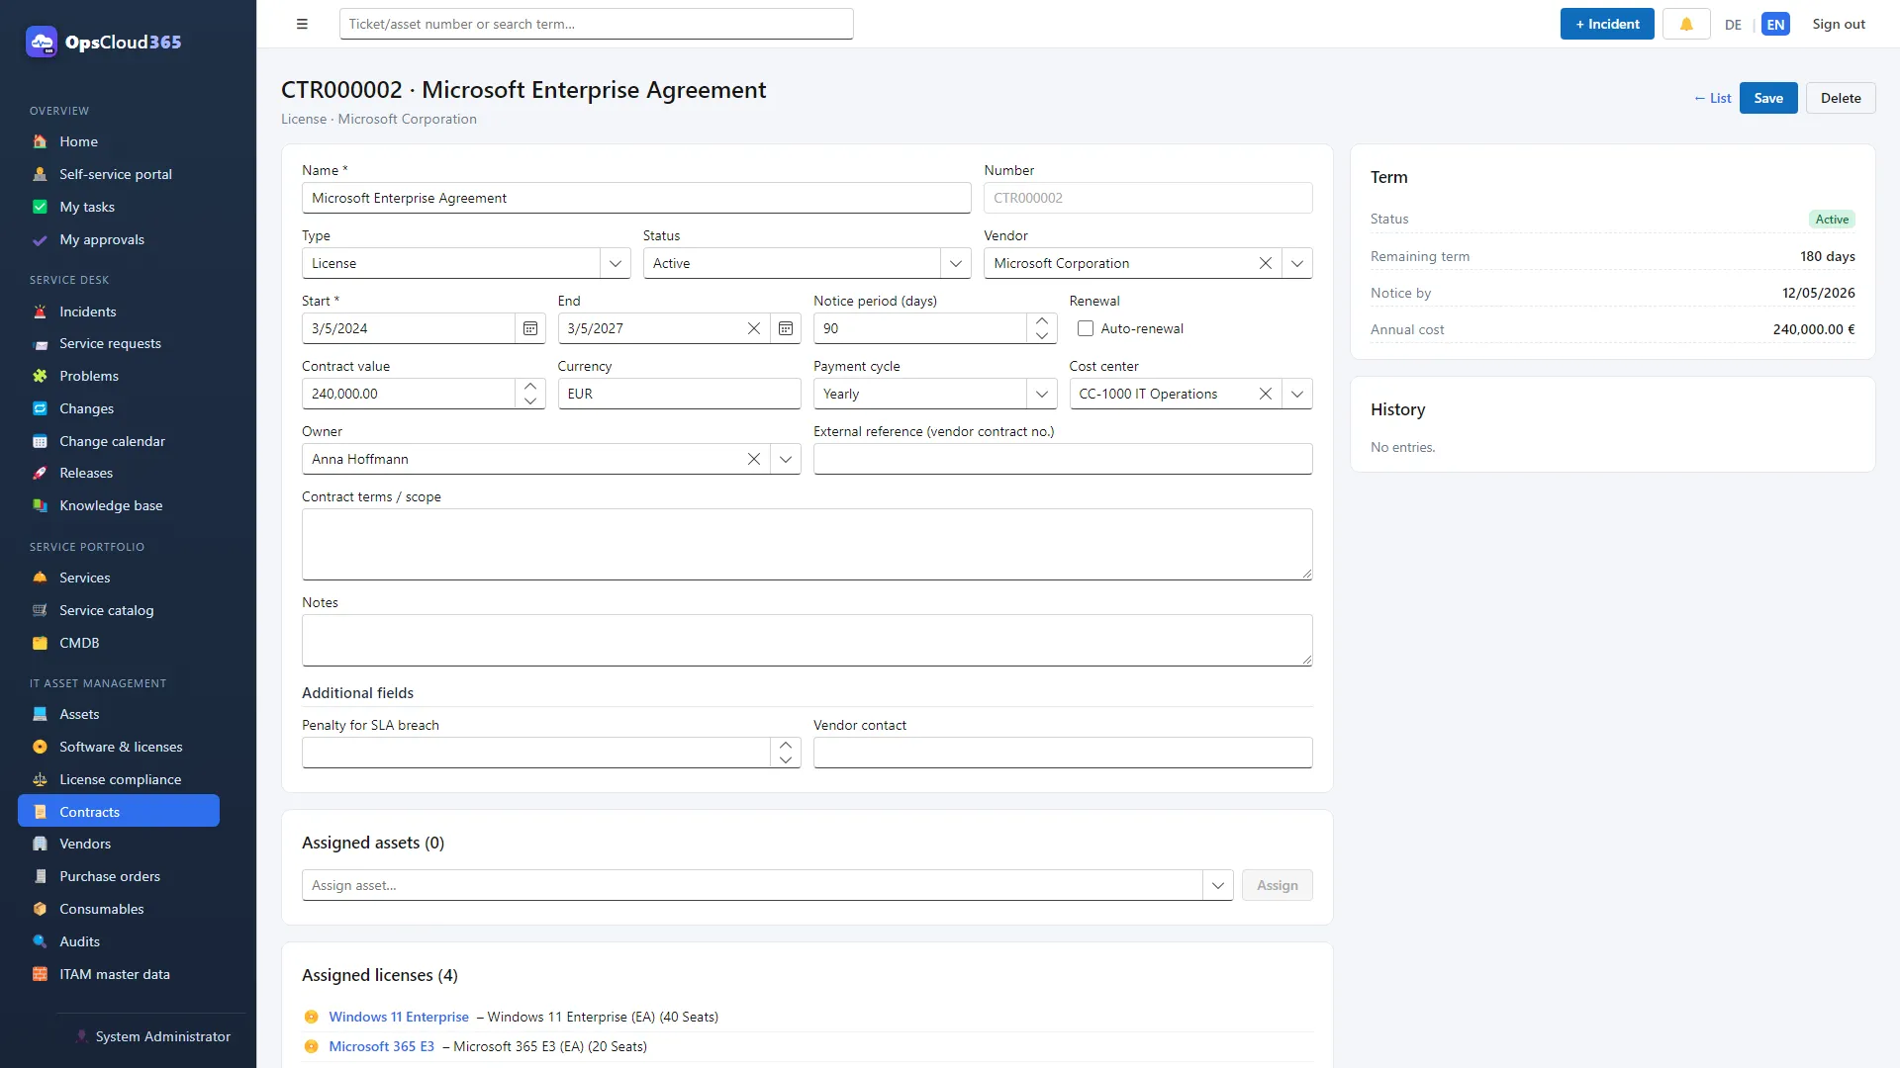The image size is (1900, 1068).
Task: Enable the Auto-renewal checkbox
Action: 1086,328
